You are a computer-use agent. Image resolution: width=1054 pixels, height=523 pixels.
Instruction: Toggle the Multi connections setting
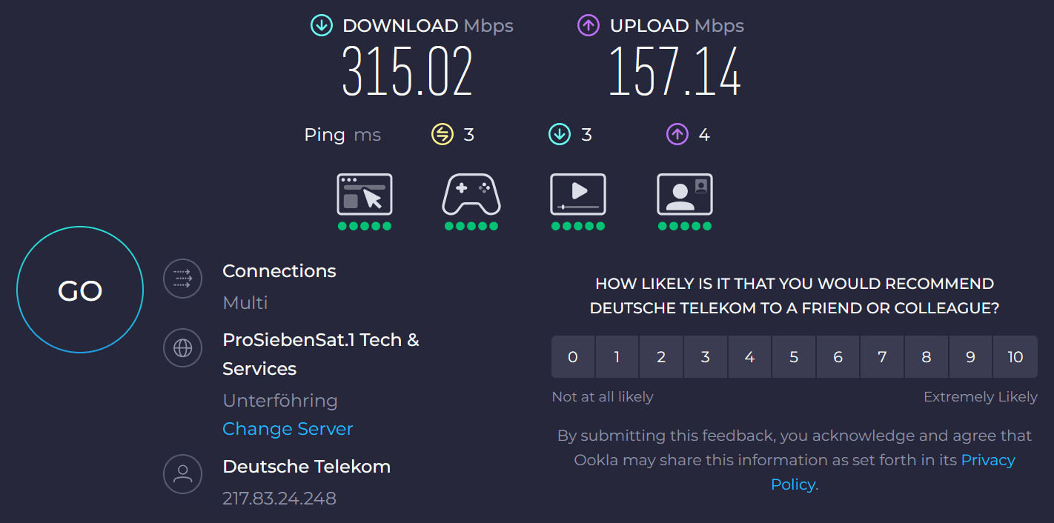pos(245,303)
